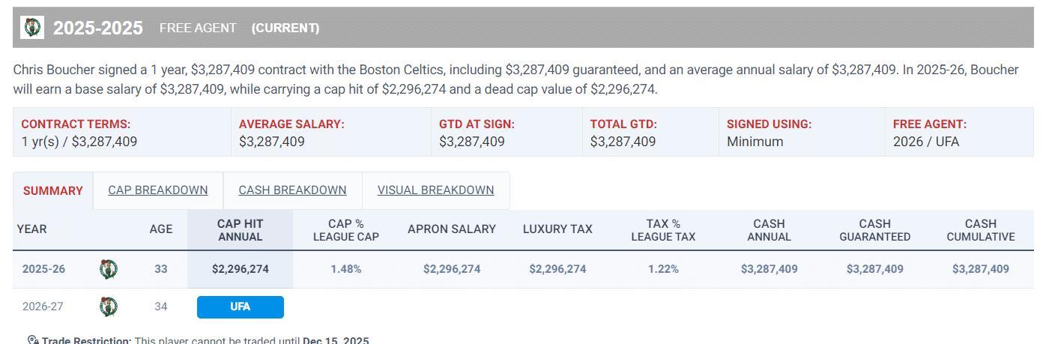Click the Celtics logo in the 2026-27 row
Screen dimensions: 1043x344
tap(109, 307)
